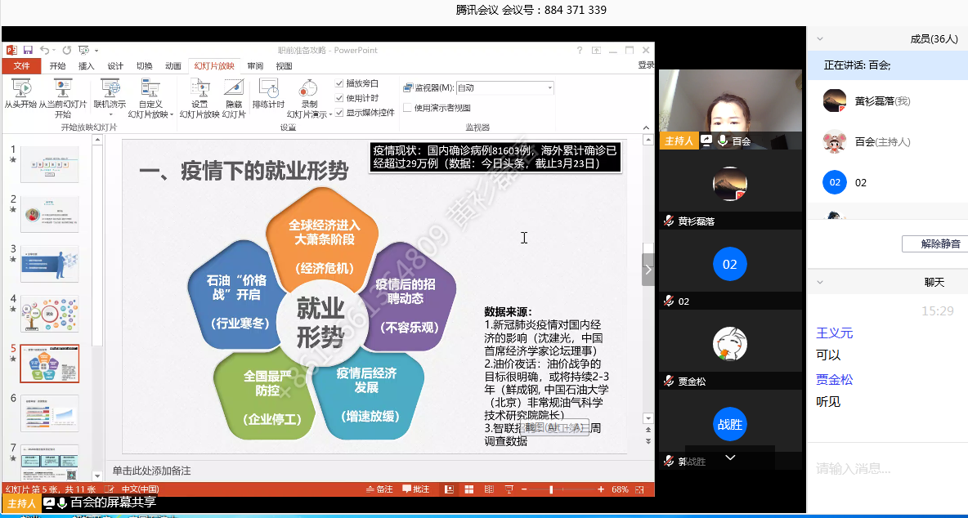Expand the chevron below participant 郭战胜
Viewport: 968px width, 518px height.
(730, 458)
